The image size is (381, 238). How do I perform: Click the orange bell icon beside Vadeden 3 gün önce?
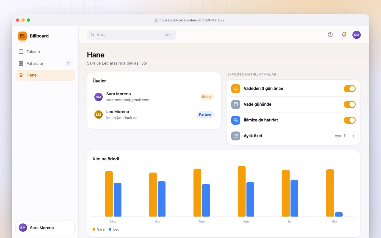(x=236, y=89)
